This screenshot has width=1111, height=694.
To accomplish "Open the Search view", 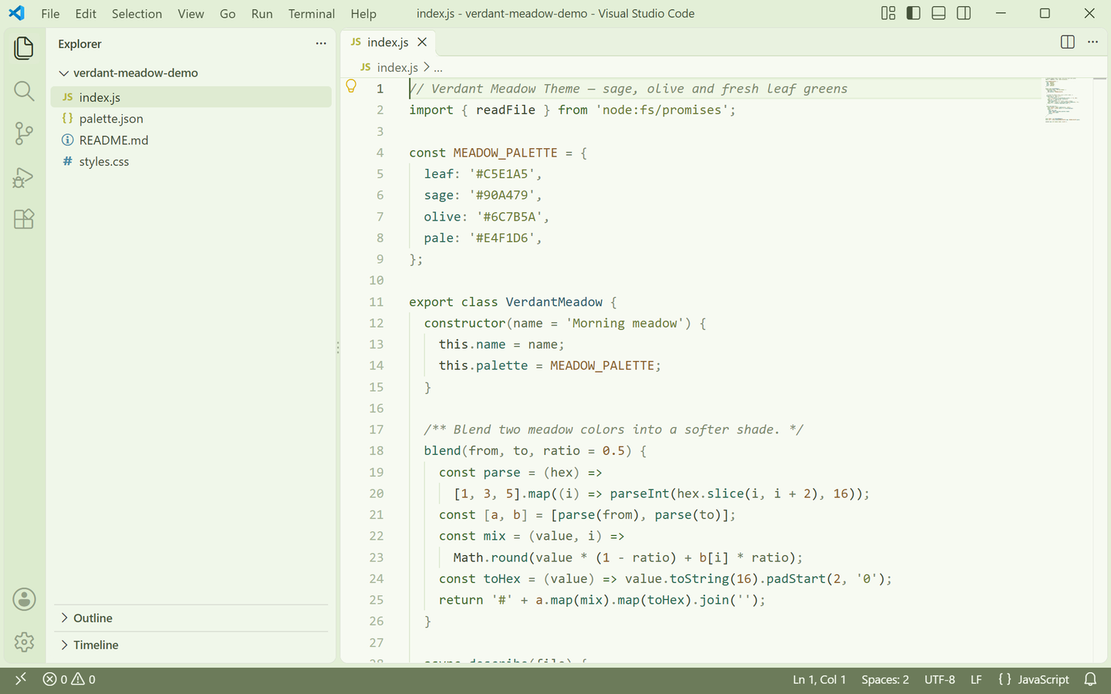I will point(24,91).
